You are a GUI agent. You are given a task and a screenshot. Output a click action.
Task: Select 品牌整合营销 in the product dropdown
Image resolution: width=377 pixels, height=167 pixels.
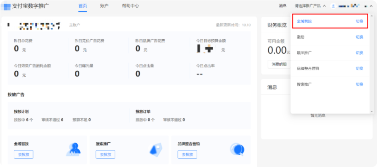(330, 68)
